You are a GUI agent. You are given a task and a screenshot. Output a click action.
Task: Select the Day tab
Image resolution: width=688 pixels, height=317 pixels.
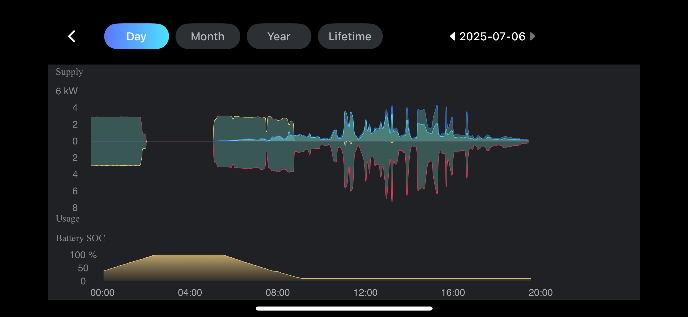coord(136,36)
